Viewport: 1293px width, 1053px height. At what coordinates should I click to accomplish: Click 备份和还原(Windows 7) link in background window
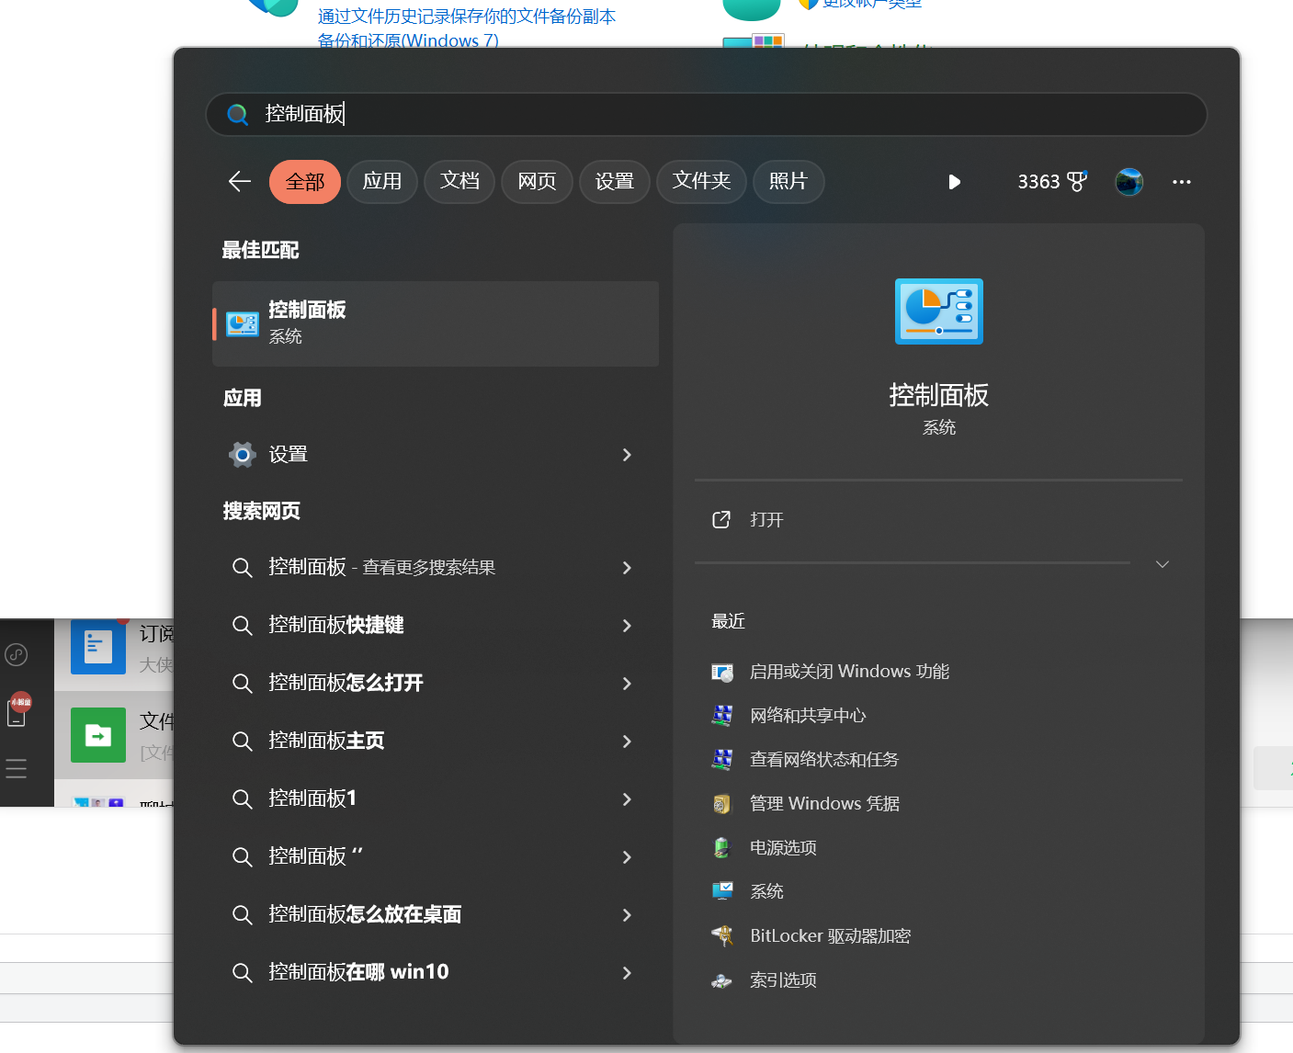click(x=408, y=40)
